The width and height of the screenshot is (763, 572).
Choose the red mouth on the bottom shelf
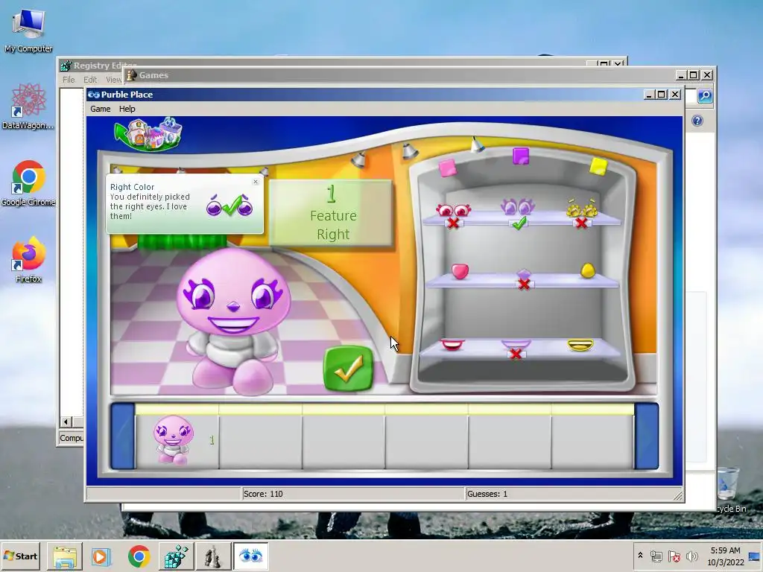(452, 344)
